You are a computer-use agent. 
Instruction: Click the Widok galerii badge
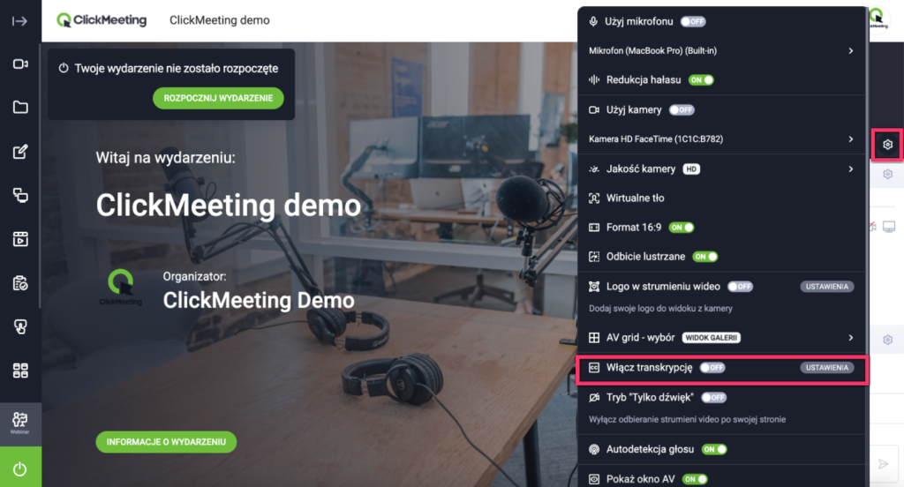pos(712,338)
